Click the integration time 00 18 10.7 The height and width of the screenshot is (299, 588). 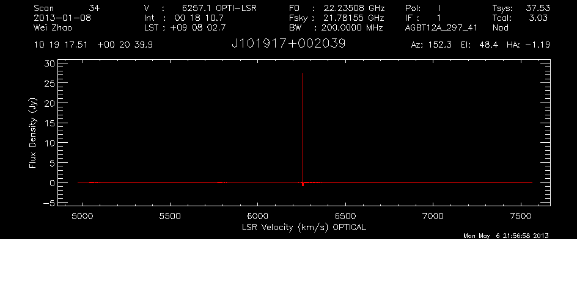(x=199, y=18)
